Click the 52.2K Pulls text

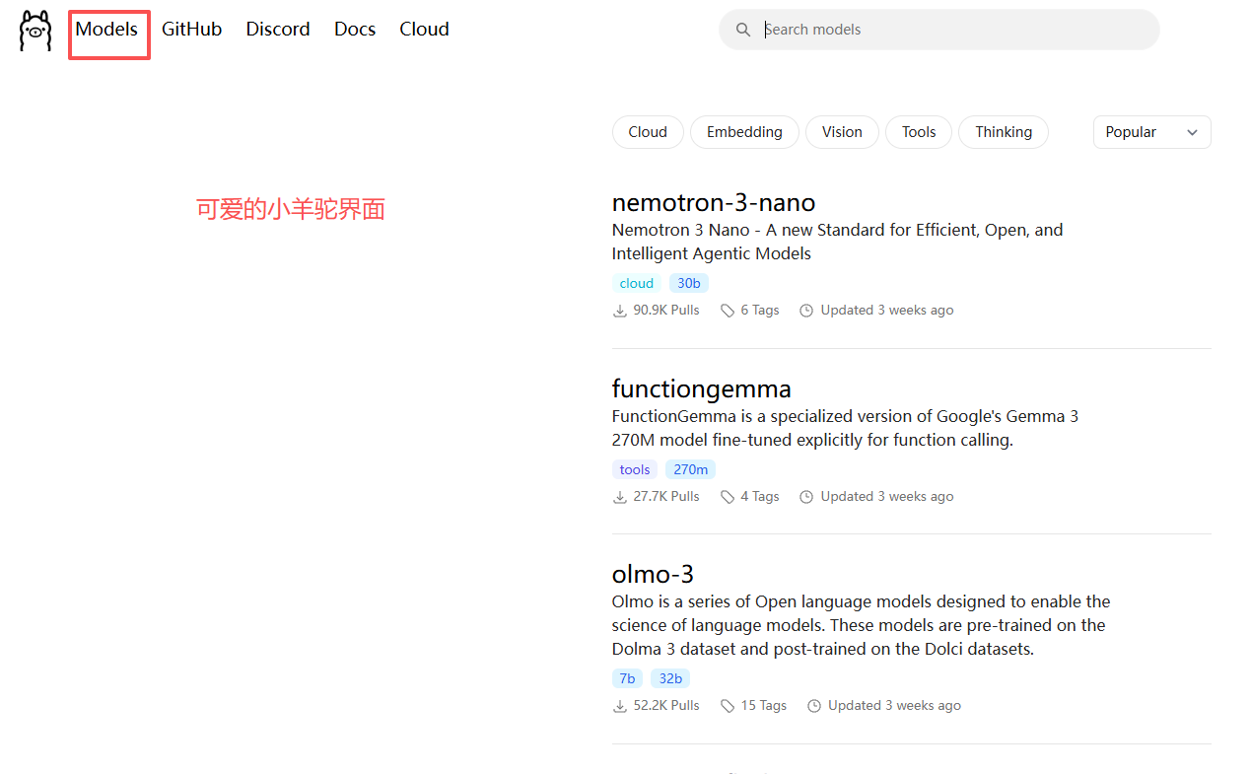pyautogui.click(x=666, y=706)
